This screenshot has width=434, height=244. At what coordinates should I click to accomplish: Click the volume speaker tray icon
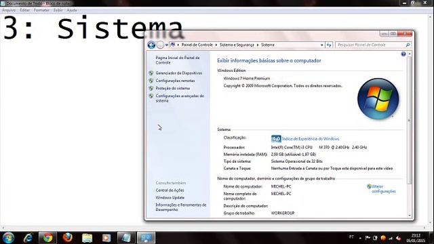[399, 238]
